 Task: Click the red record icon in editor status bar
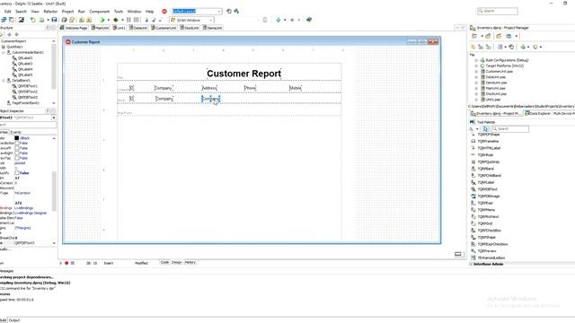pyautogui.click(x=66, y=263)
